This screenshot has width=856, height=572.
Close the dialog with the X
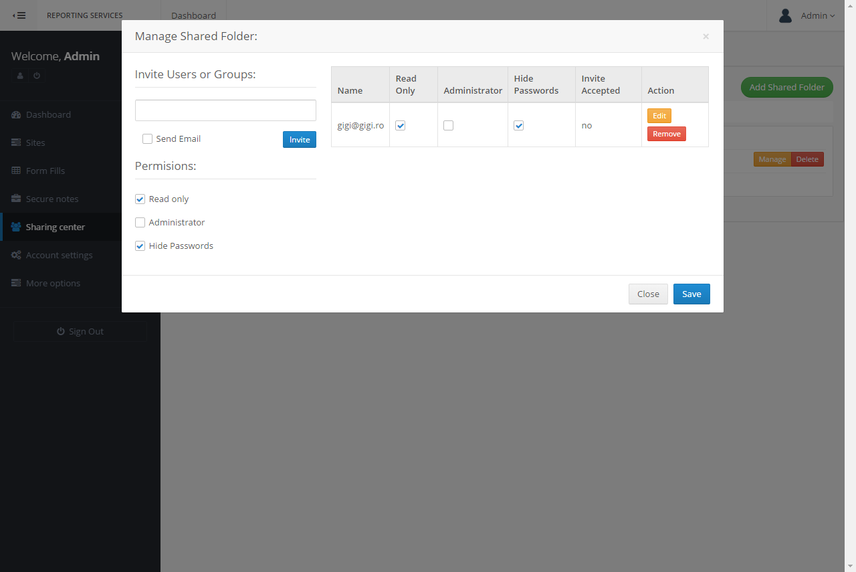click(706, 37)
